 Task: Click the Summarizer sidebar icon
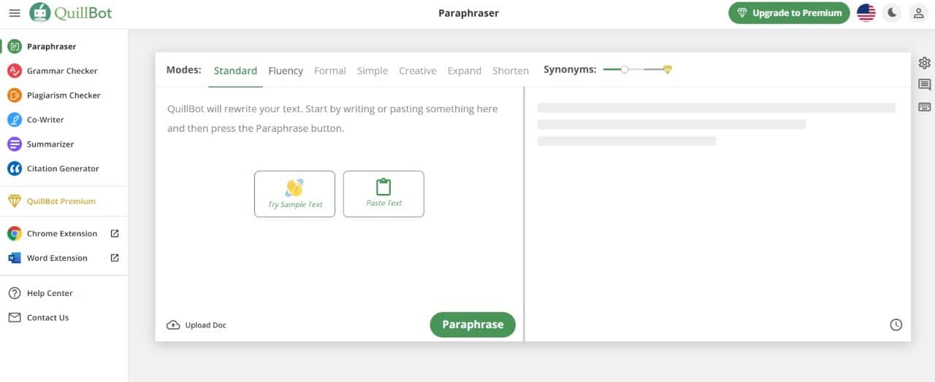pos(15,144)
